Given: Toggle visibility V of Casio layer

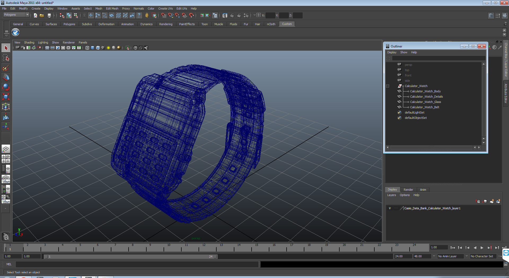Looking at the screenshot, I should (x=390, y=208).
